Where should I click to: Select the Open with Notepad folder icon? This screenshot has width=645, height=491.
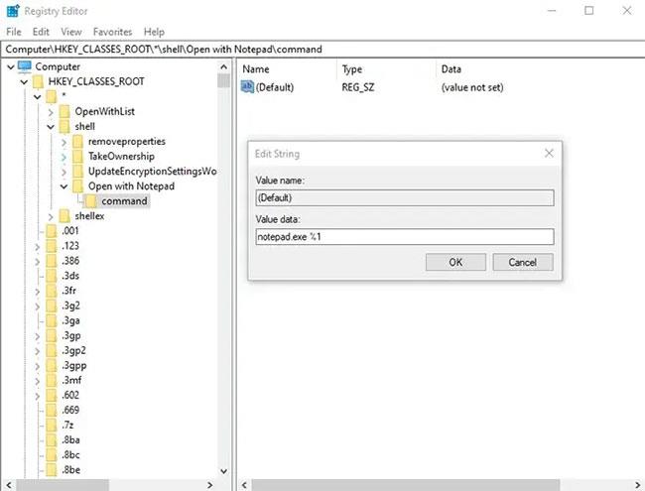pos(77,186)
